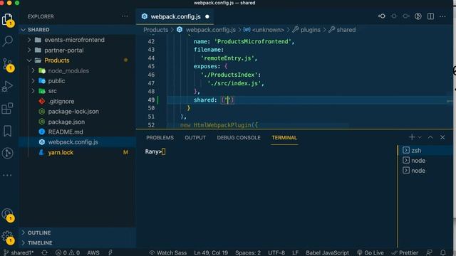Click the timeline history icon in editor toolbar

pos(418,16)
